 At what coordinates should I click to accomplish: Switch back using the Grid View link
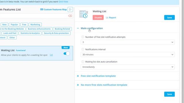click(63, 2)
